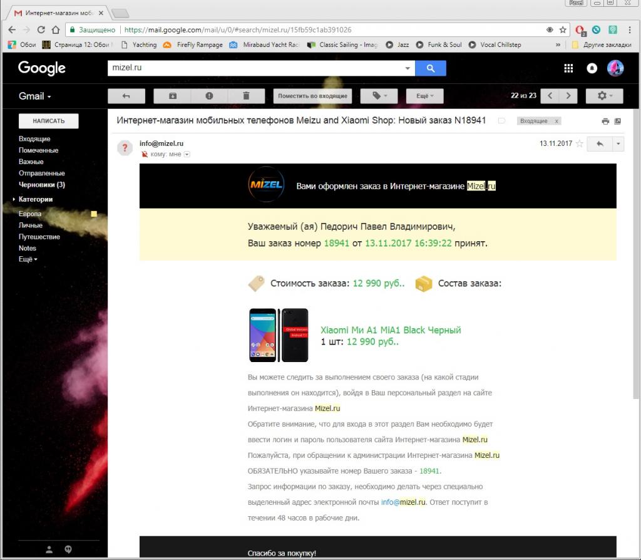Report spam using the exclamation icon
Image resolution: width=641 pixels, height=560 pixels.
209,96
